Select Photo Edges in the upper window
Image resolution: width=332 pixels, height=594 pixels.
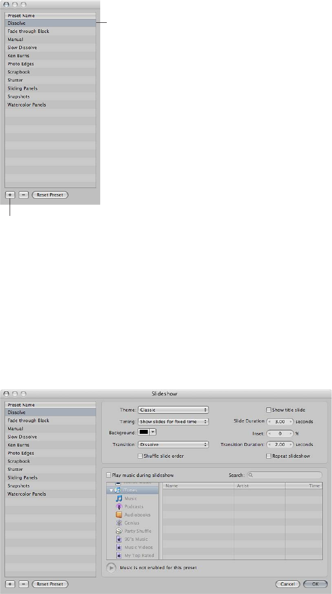[50, 64]
